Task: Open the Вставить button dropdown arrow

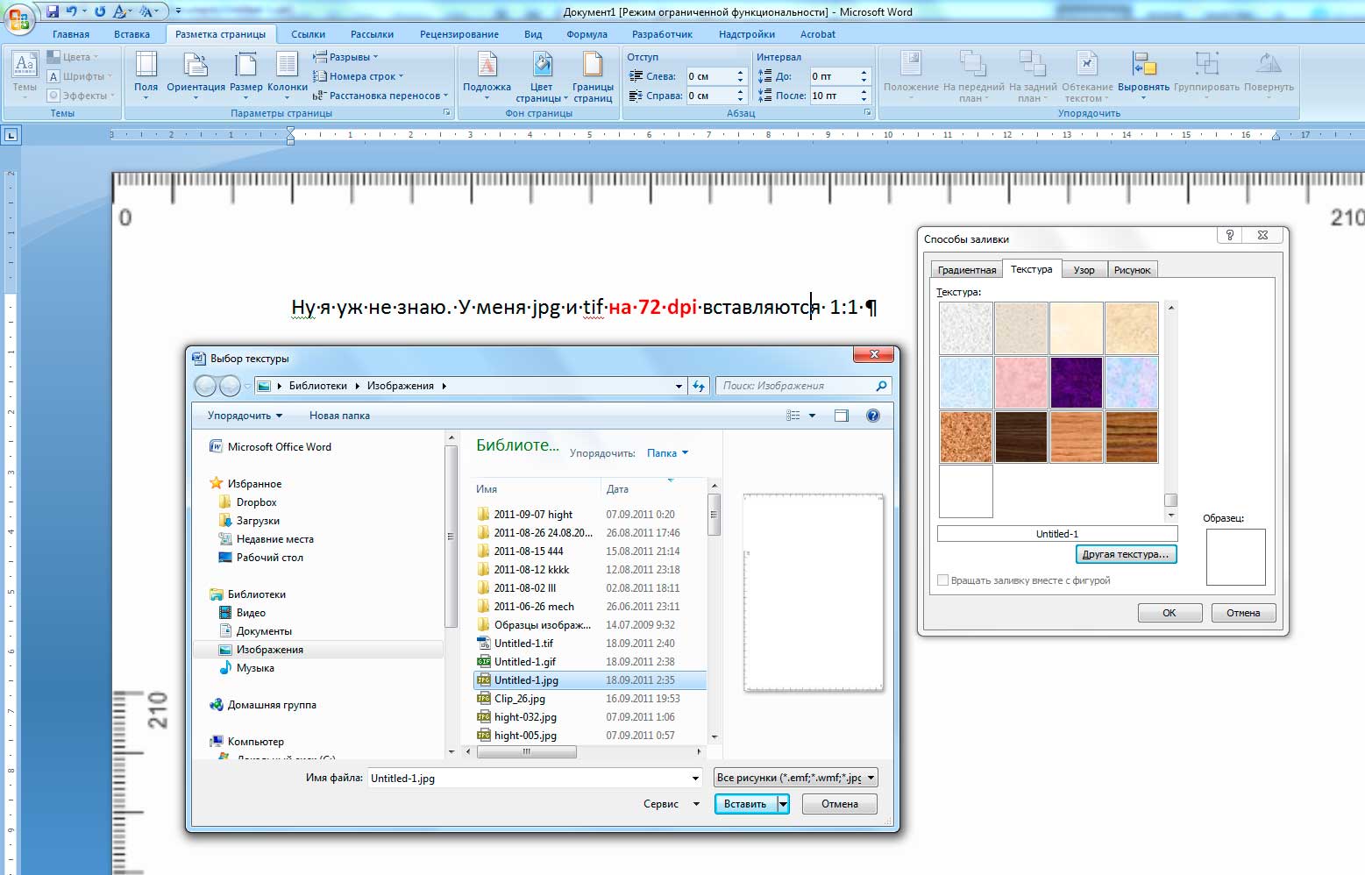Action: coord(783,804)
